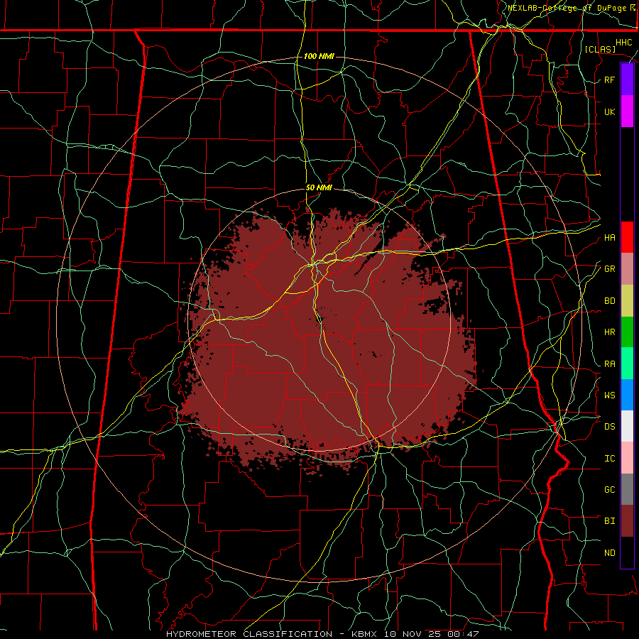Click the BI legend label
This screenshot has width=639, height=639.
(x=610, y=521)
